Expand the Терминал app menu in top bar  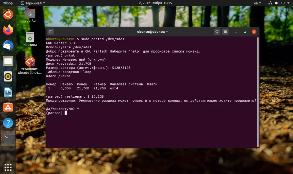point(33,3)
